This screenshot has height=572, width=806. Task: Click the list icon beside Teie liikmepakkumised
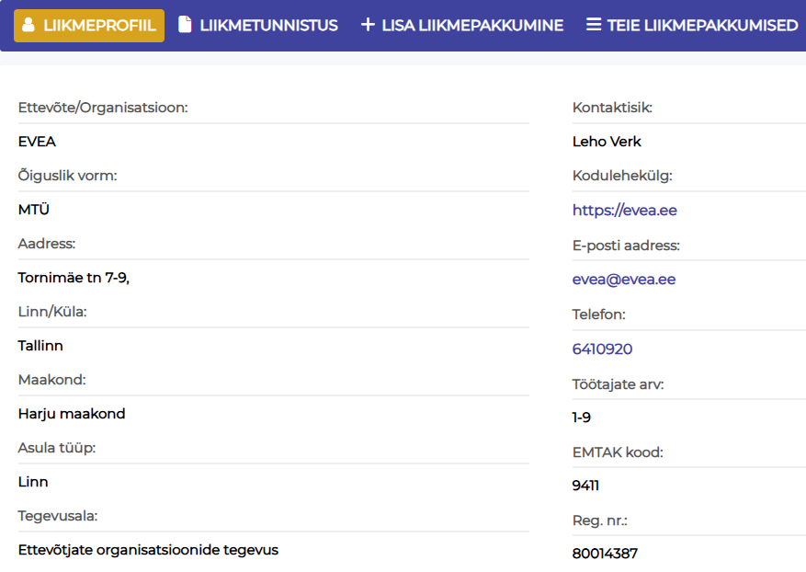coord(594,25)
